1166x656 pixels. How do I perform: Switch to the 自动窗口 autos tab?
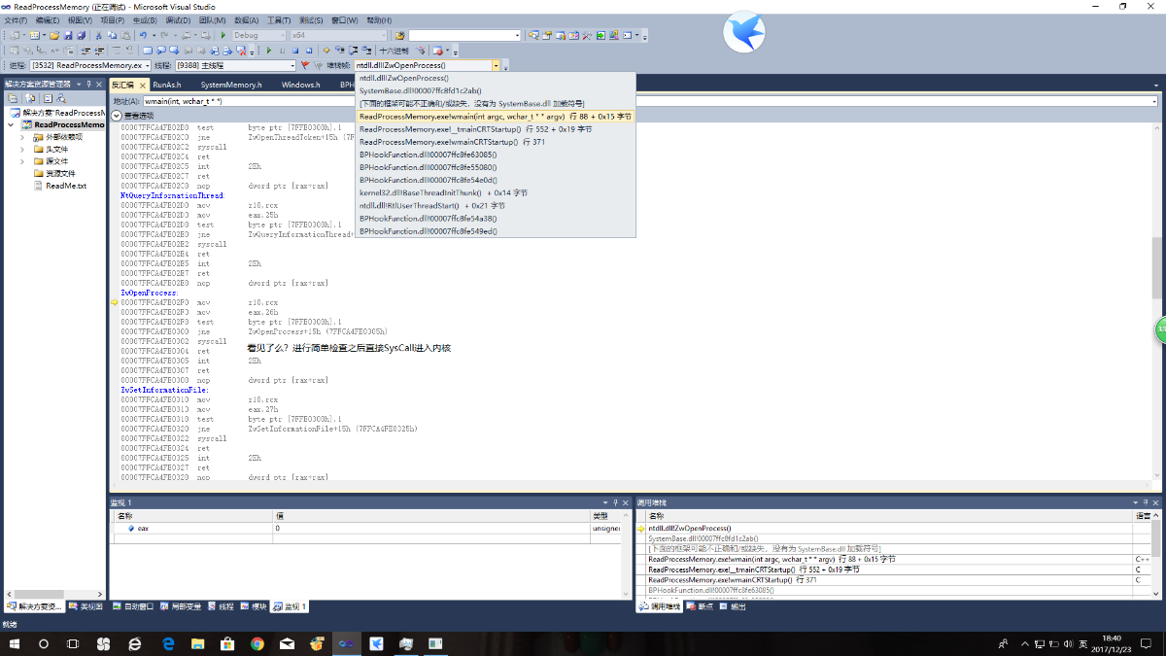[134, 606]
